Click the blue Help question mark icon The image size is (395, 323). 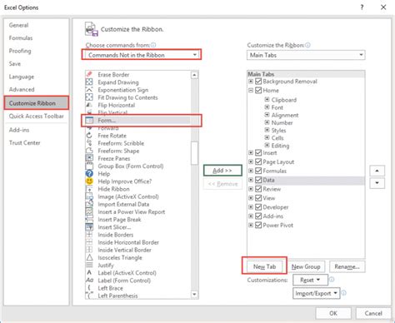point(89,173)
